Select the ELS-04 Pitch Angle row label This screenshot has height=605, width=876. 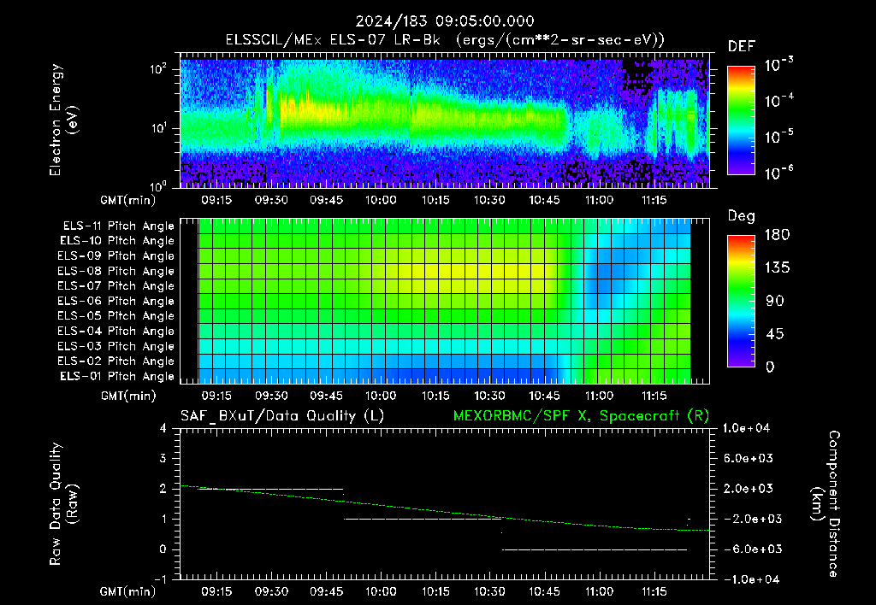[x=116, y=331]
